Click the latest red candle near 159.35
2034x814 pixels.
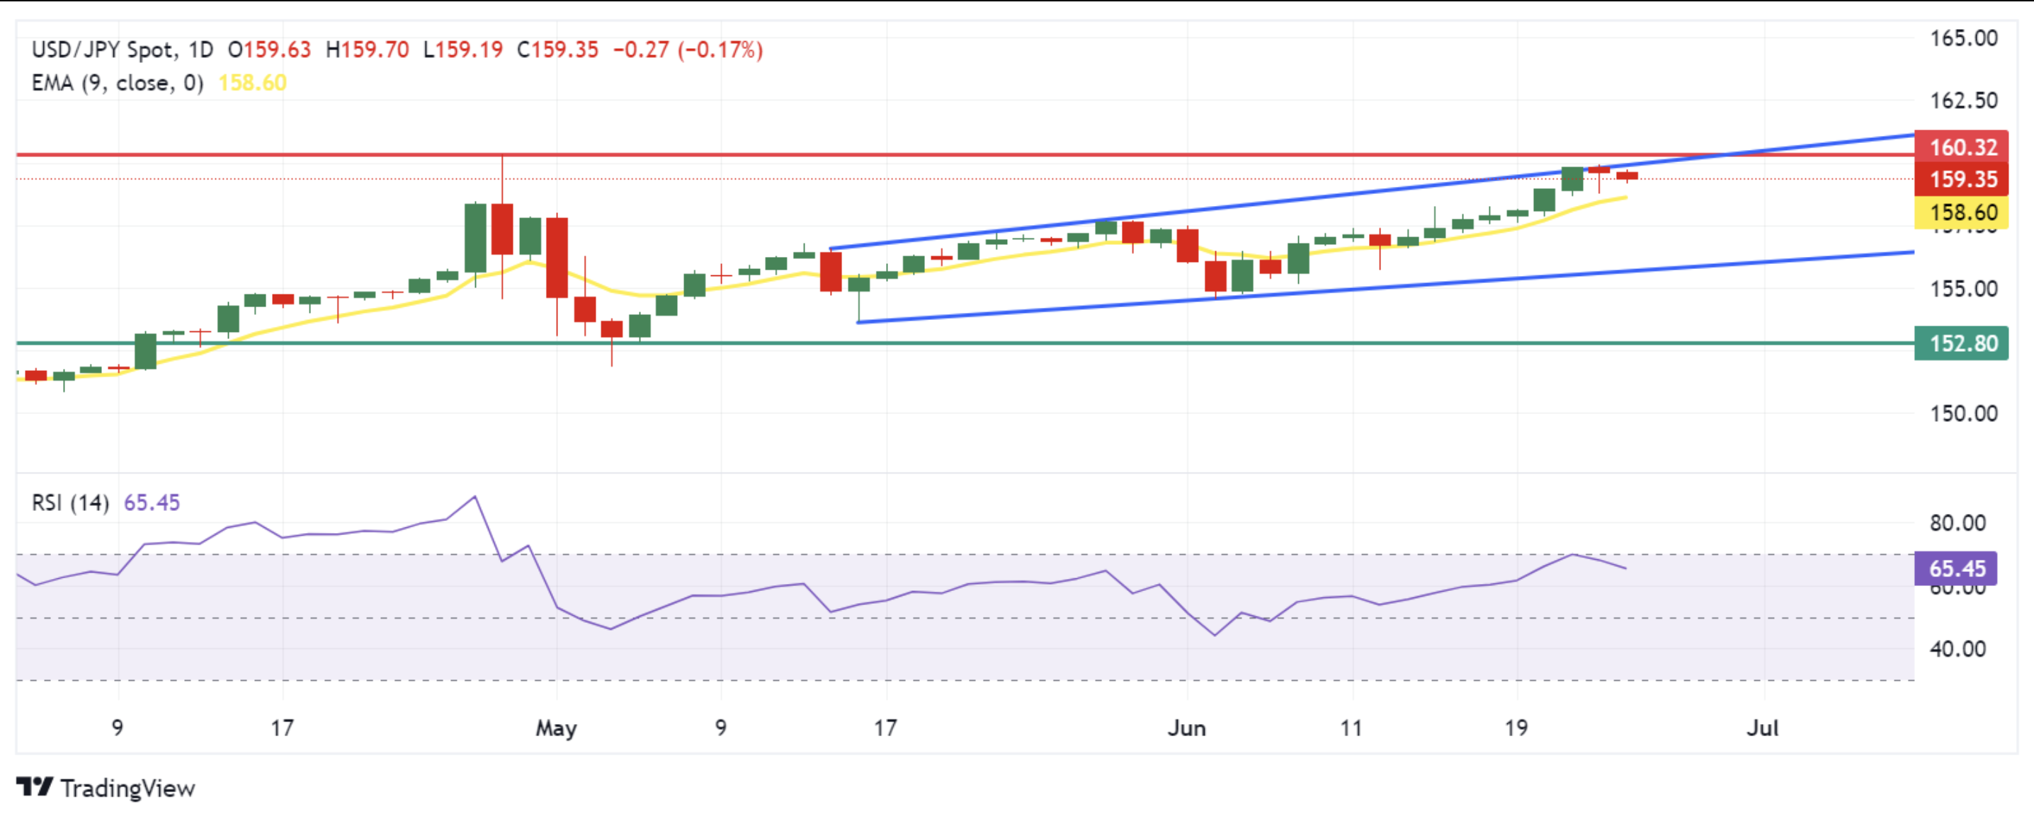[1627, 176]
